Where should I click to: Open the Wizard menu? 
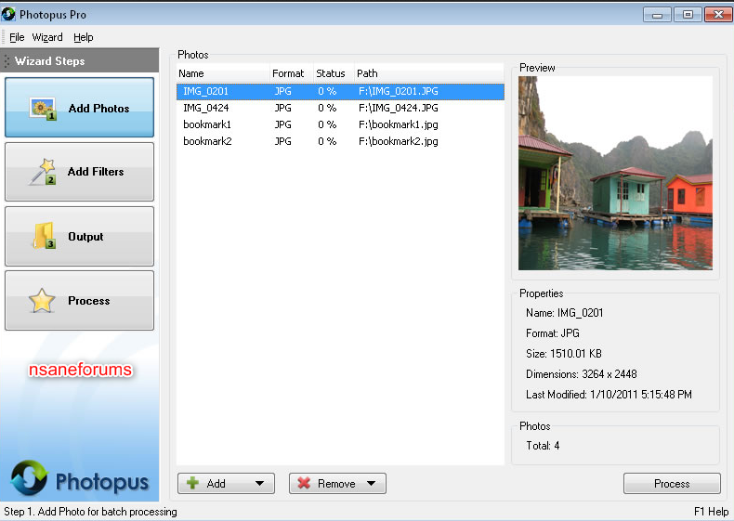(x=47, y=37)
